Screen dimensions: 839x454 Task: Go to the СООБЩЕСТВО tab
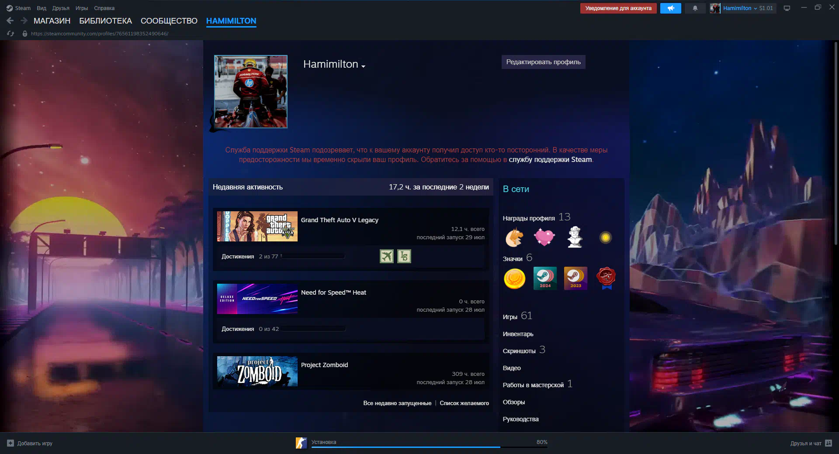pyautogui.click(x=169, y=21)
